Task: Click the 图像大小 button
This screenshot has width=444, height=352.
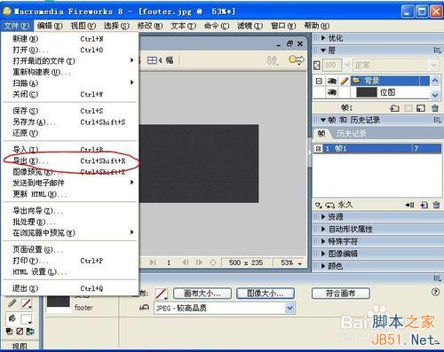Action: [x=266, y=293]
